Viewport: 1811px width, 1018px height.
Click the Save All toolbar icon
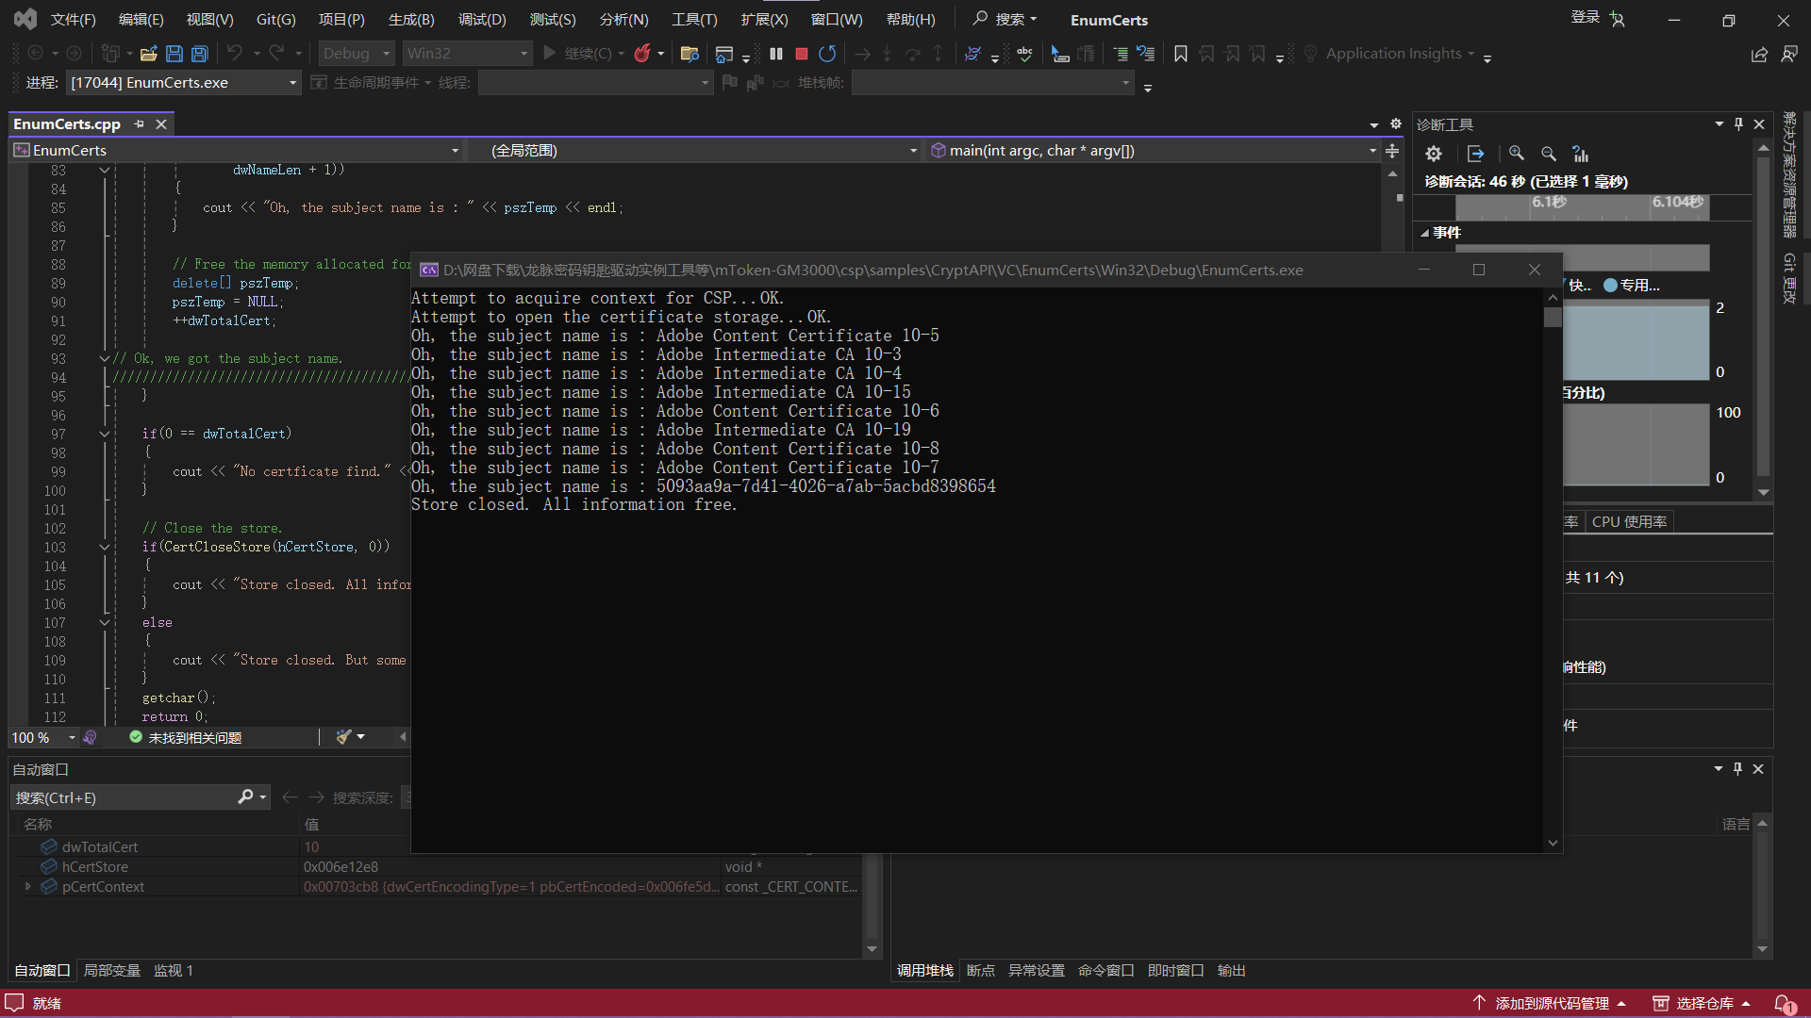(199, 54)
